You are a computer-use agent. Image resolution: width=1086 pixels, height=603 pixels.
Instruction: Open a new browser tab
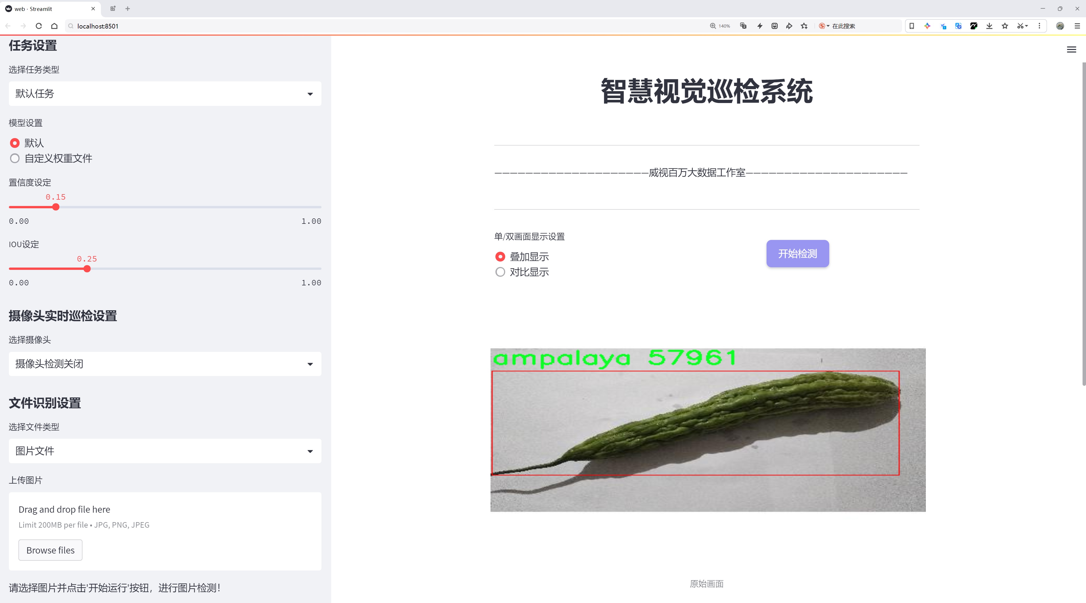[x=128, y=8]
